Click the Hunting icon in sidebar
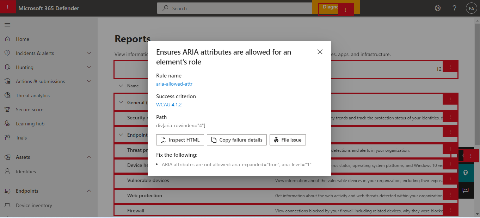Screen dimensions: 480x218 [7, 67]
